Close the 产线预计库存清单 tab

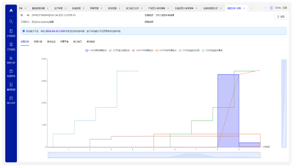168,8
